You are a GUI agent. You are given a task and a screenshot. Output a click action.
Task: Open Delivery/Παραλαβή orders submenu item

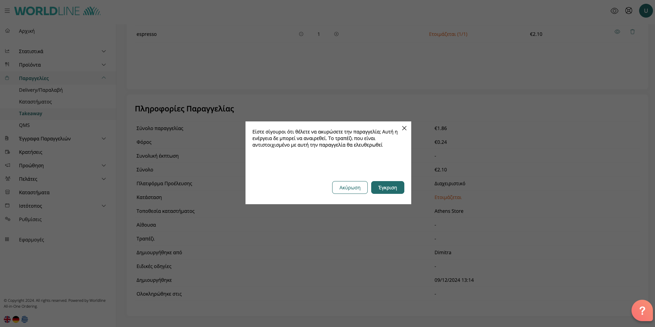click(x=41, y=90)
